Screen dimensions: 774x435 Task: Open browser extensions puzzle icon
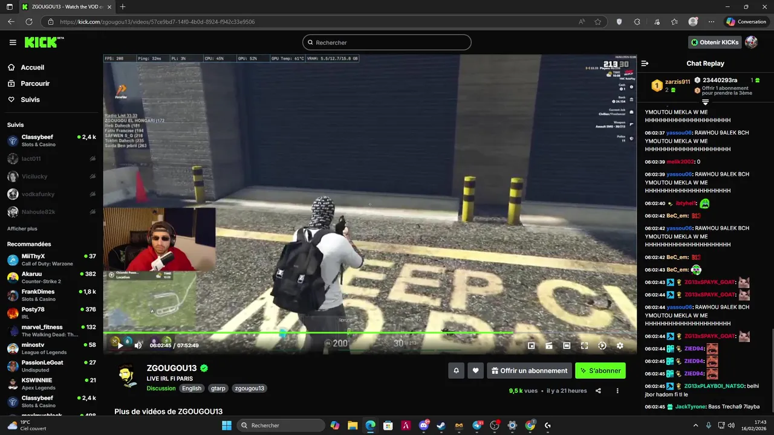pyautogui.click(x=637, y=22)
